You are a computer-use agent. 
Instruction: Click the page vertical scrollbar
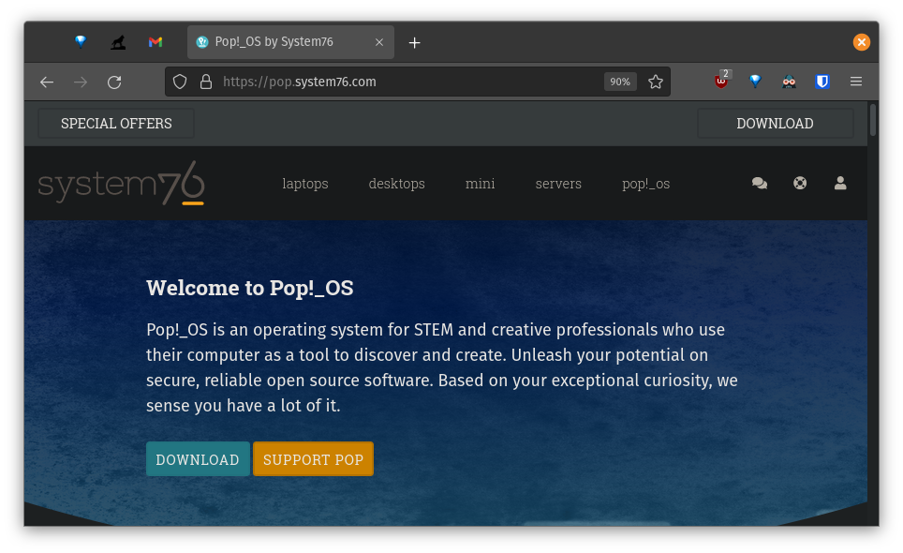873,120
